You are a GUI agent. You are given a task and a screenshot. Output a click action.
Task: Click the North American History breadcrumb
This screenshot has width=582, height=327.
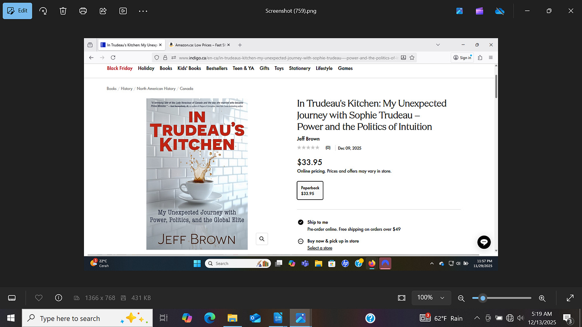pos(156,89)
